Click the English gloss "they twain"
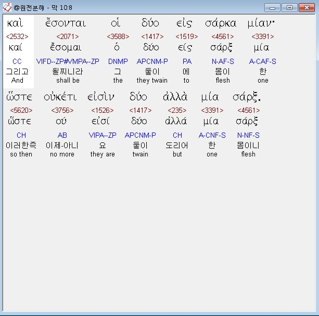 pyautogui.click(x=152, y=81)
